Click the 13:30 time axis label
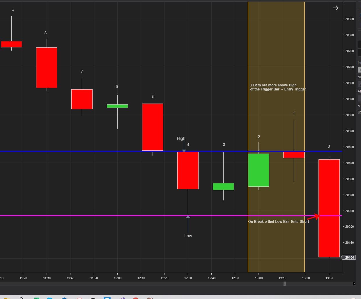Screen dimensions: 361x299 coord(329,278)
